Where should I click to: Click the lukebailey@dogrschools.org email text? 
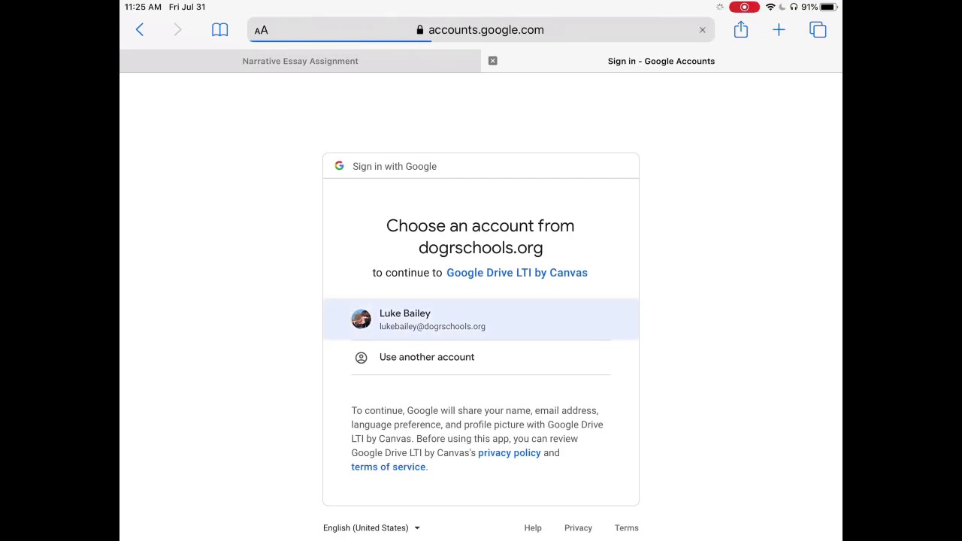(432, 327)
